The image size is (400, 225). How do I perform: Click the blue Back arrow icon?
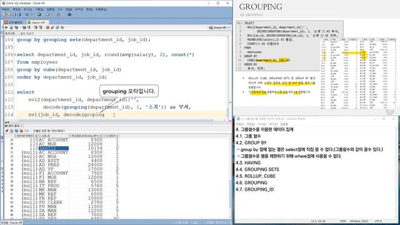tap(27, 14)
